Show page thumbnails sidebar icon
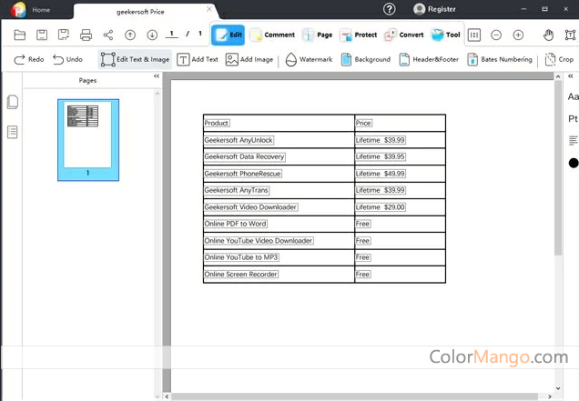 tap(13, 102)
